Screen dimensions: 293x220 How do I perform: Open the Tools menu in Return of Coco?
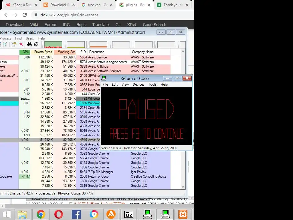click(x=152, y=85)
